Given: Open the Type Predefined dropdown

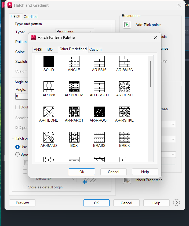Looking at the screenshot, I should [75, 31].
